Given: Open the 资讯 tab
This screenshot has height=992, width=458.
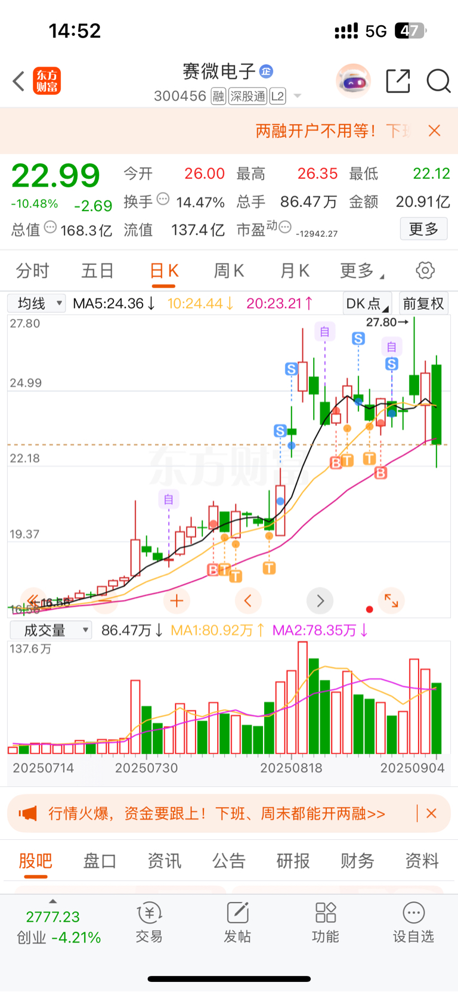Looking at the screenshot, I should click(x=164, y=861).
